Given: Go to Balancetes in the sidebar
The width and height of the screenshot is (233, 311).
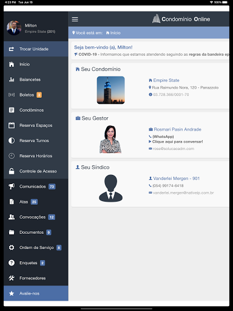Looking at the screenshot, I should (x=36, y=80).
